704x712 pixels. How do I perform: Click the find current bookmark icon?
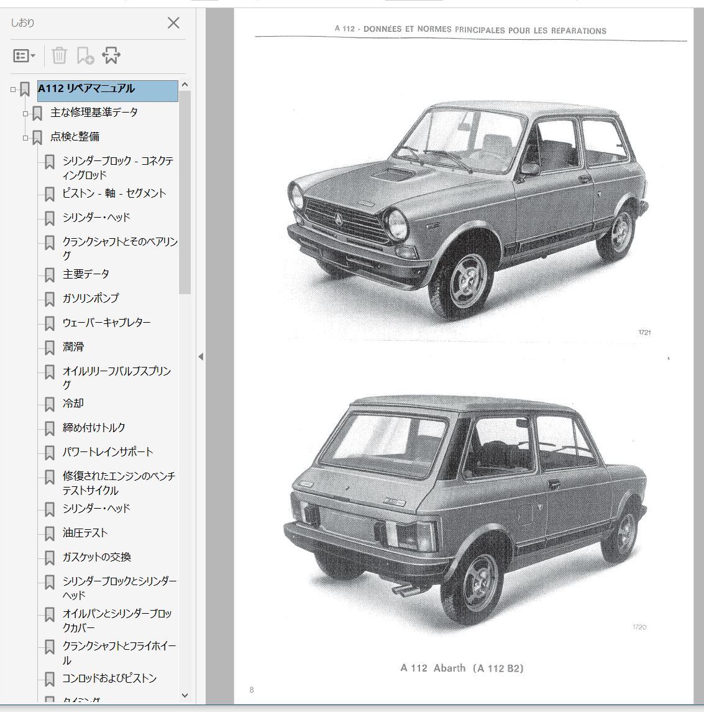click(x=111, y=55)
